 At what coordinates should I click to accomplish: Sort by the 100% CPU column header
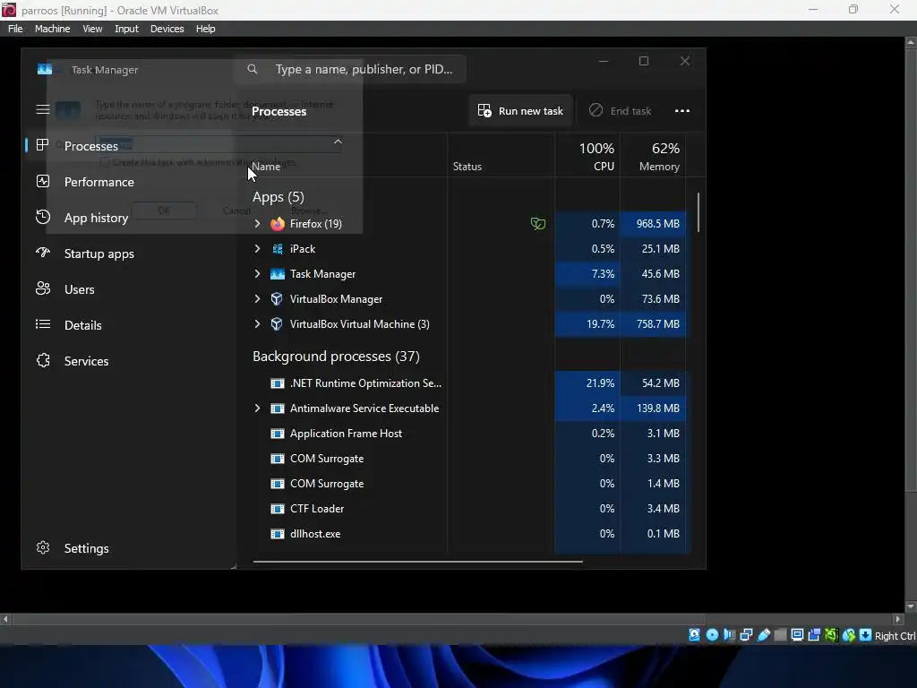click(587, 156)
